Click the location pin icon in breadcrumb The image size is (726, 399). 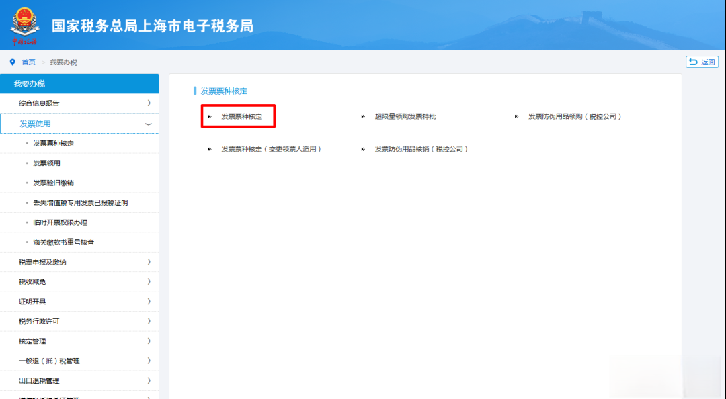[12, 62]
